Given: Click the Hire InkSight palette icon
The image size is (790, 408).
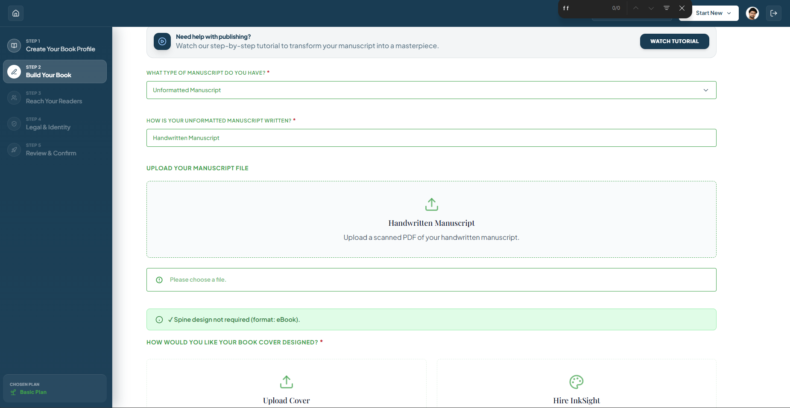Looking at the screenshot, I should [x=576, y=382].
